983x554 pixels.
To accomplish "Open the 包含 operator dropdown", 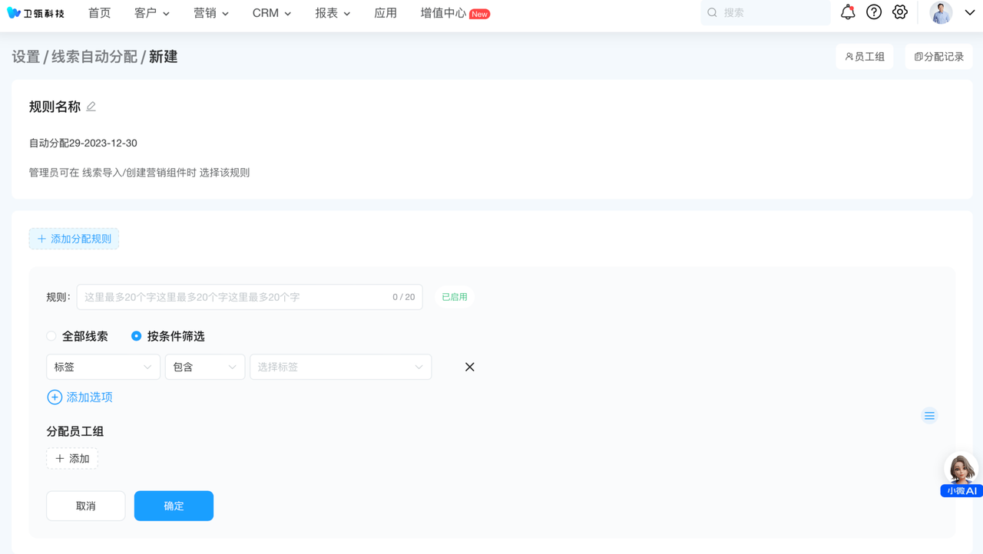I will (x=204, y=367).
